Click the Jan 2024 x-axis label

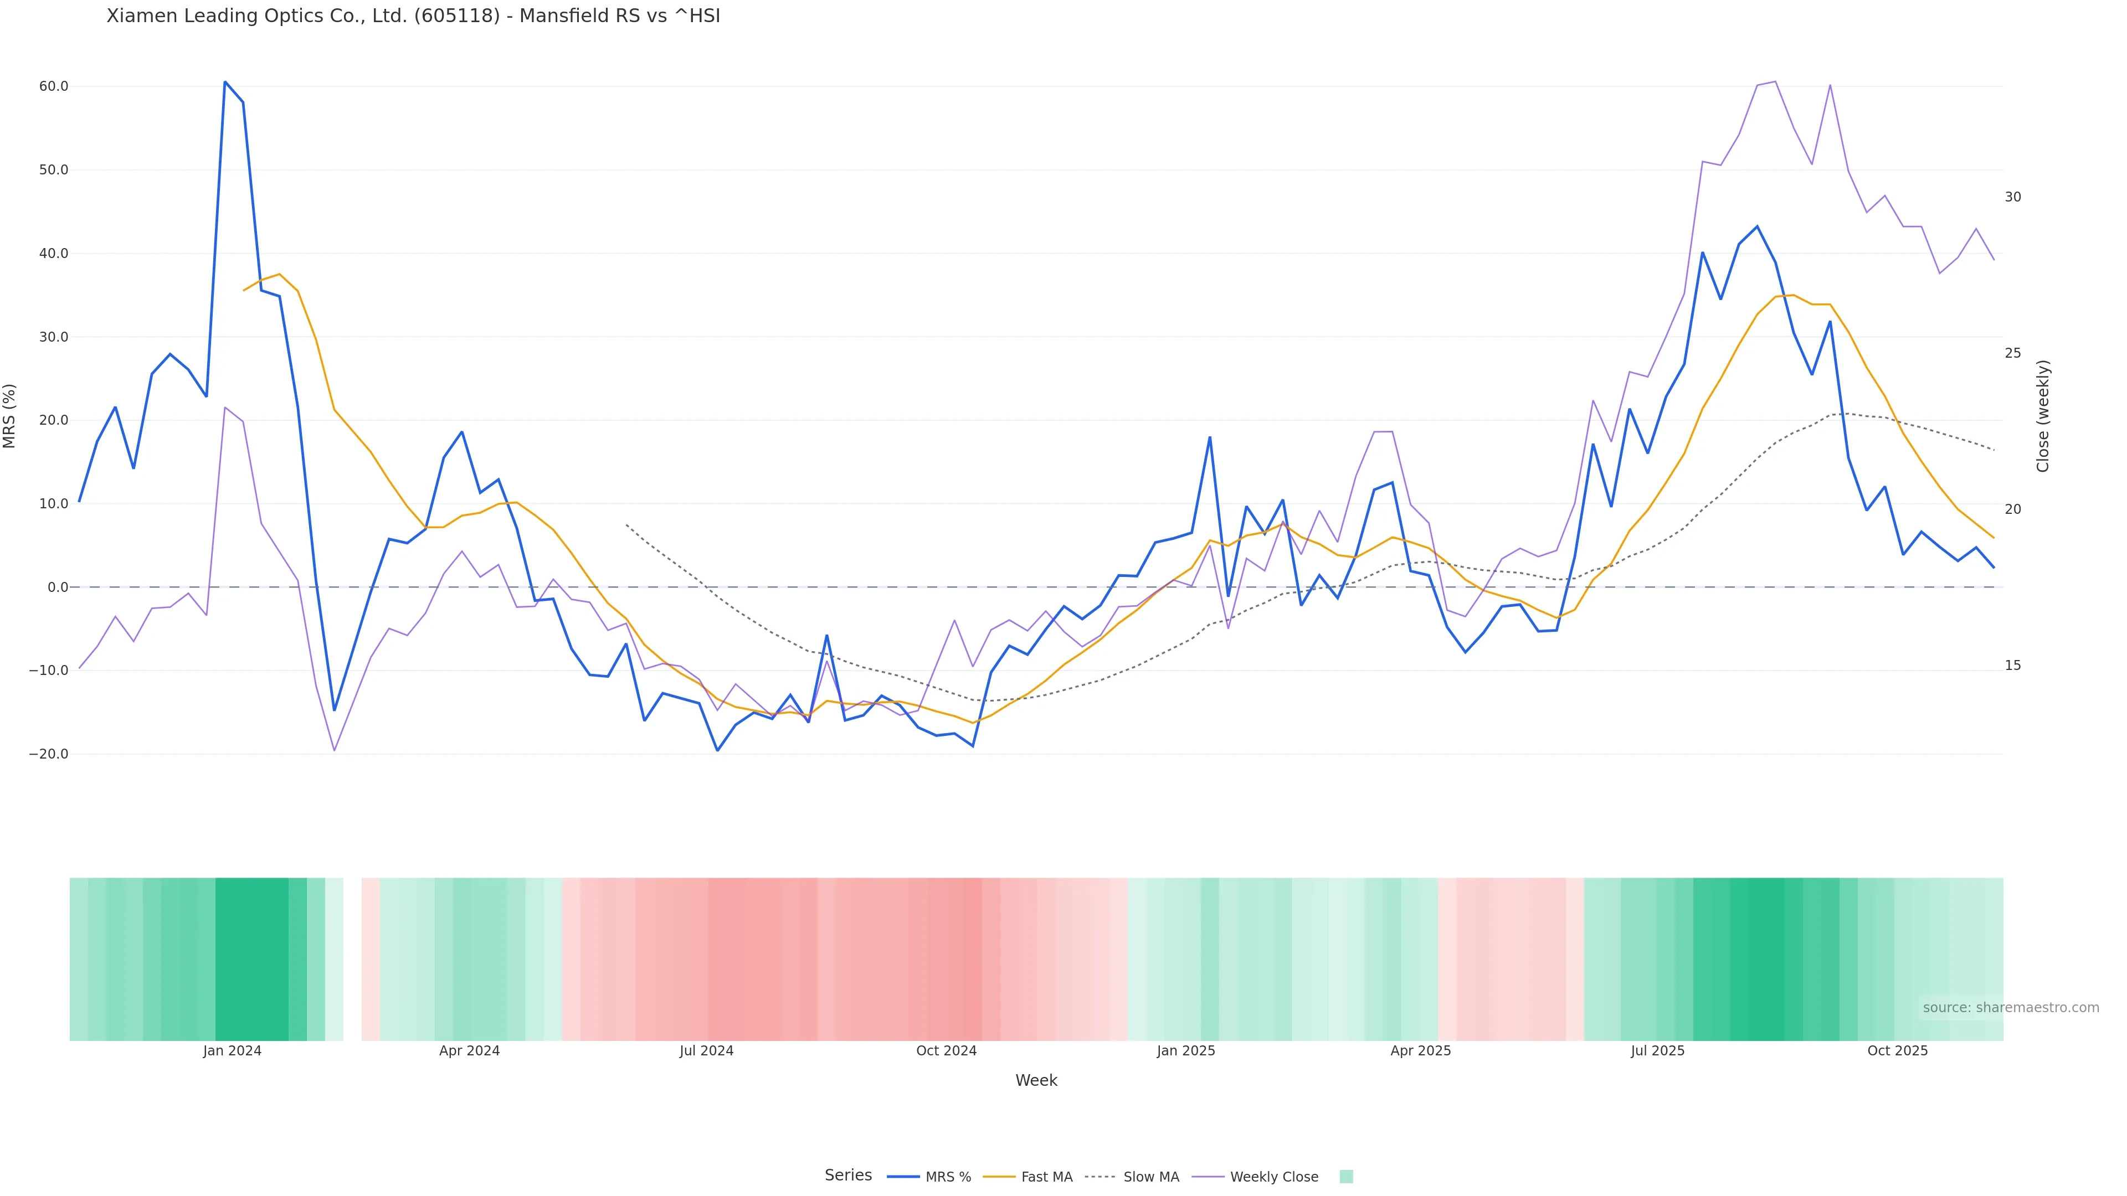click(x=232, y=1051)
